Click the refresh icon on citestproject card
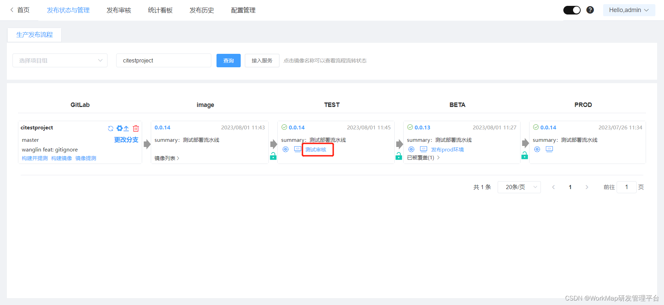The width and height of the screenshot is (664, 305). (x=111, y=128)
